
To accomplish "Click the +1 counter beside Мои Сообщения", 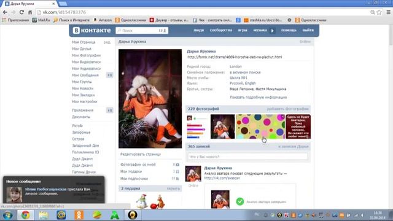I will click(x=110, y=75).
